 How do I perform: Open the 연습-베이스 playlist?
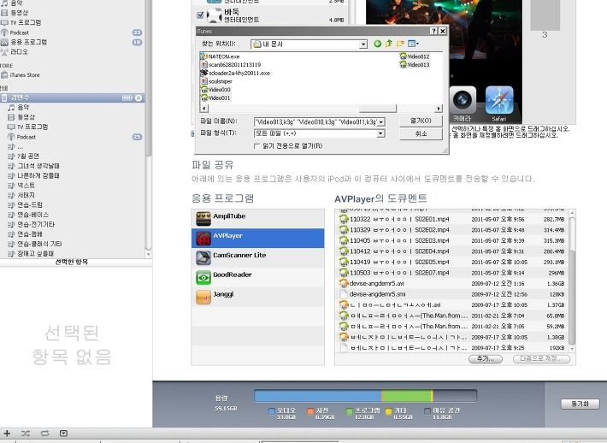coord(28,215)
